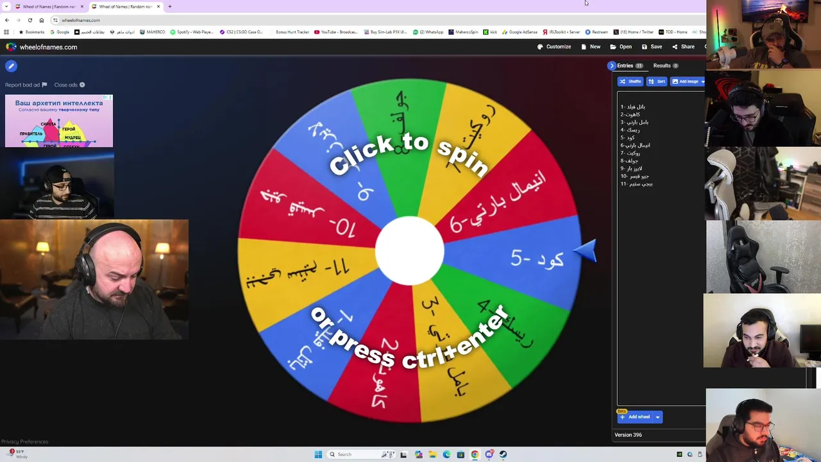Click Report bad ad link
This screenshot has width=821, height=462.
click(26, 85)
